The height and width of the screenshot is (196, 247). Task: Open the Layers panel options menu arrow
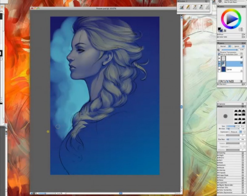(x=245, y=43)
